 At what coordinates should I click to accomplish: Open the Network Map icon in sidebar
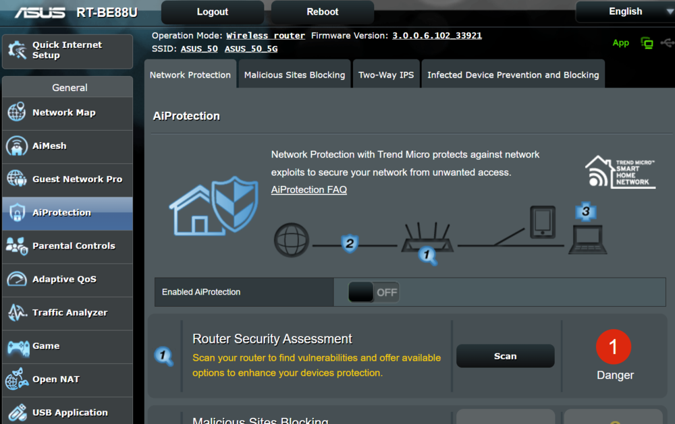pos(16,112)
